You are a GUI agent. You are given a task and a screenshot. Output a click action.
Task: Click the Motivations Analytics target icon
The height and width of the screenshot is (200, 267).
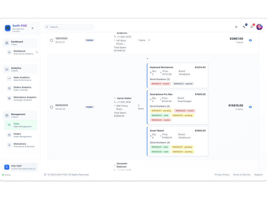(x=9, y=98)
